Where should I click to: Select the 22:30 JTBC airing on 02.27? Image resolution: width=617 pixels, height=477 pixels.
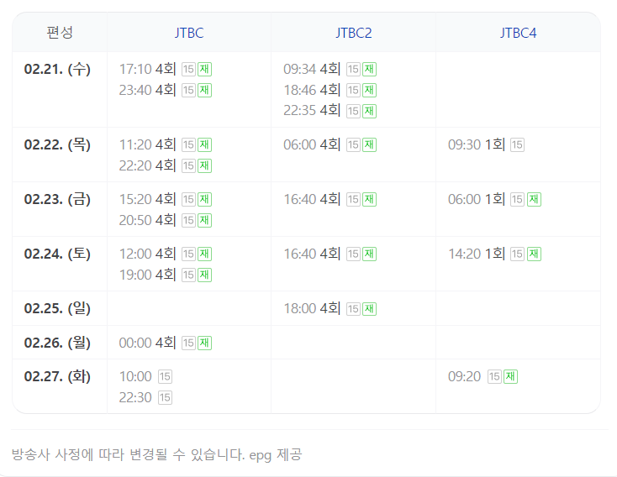tap(135, 397)
